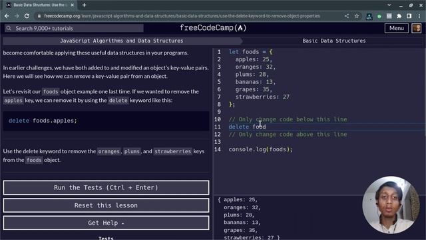The width and height of the screenshot is (426, 240).
Task: Open the Menu button
Action: [397, 28]
